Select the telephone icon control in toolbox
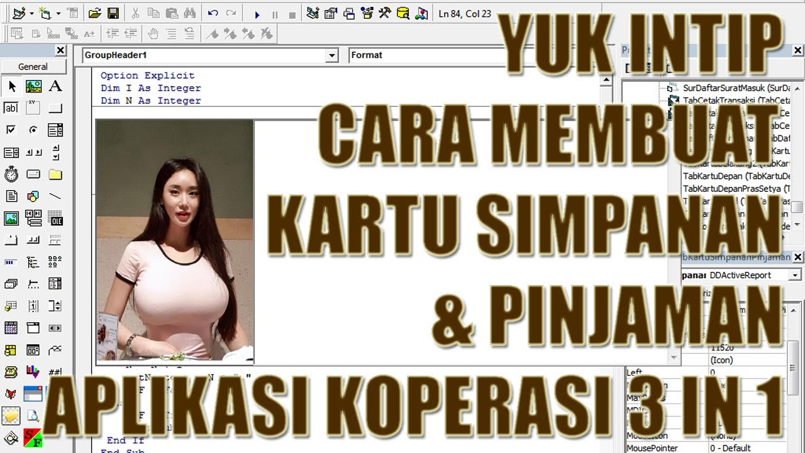The image size is (805, 453). [11, 371]
